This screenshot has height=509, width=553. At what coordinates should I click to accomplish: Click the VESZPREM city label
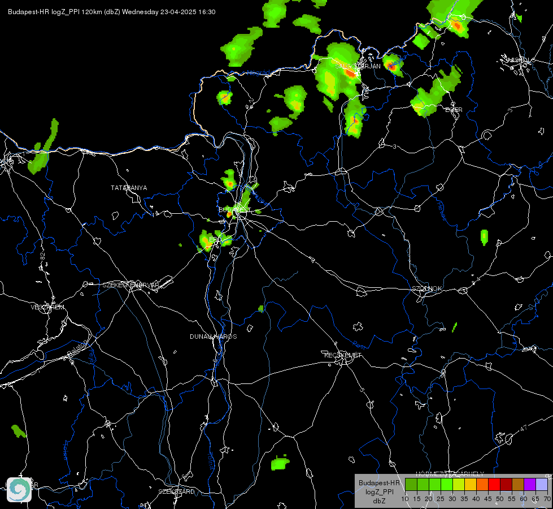(x=47, y=307)
